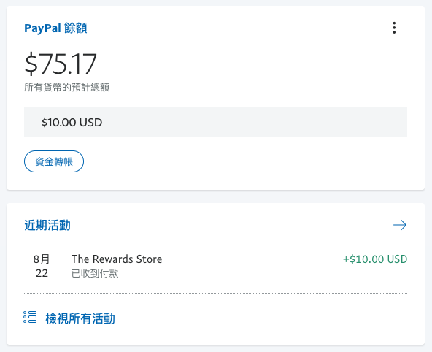Image resolution: width=432 pixels, height=352 pixels.
Task: Click the dotted divider under the transaction
Action: [x=215, y=294]
